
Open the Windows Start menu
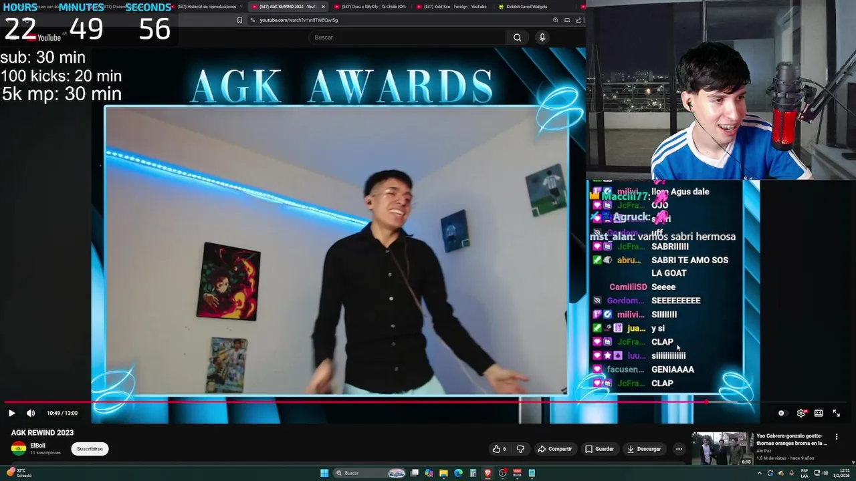click(324, 473)
